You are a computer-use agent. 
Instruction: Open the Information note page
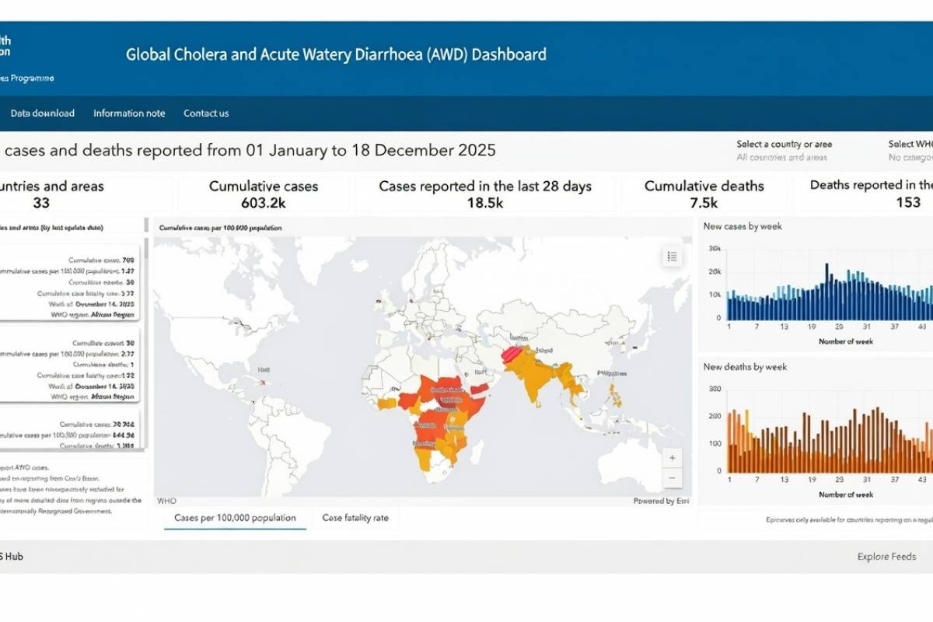[129, 113]
